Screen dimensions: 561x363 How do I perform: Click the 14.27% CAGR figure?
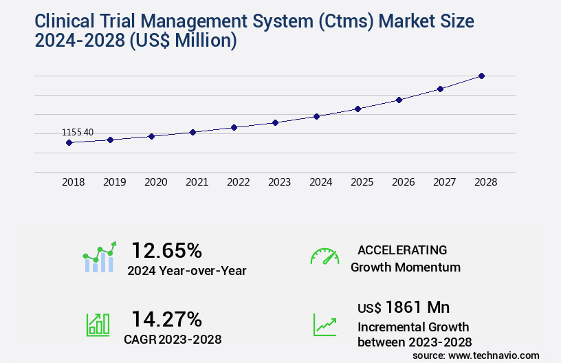pos(166,319)
